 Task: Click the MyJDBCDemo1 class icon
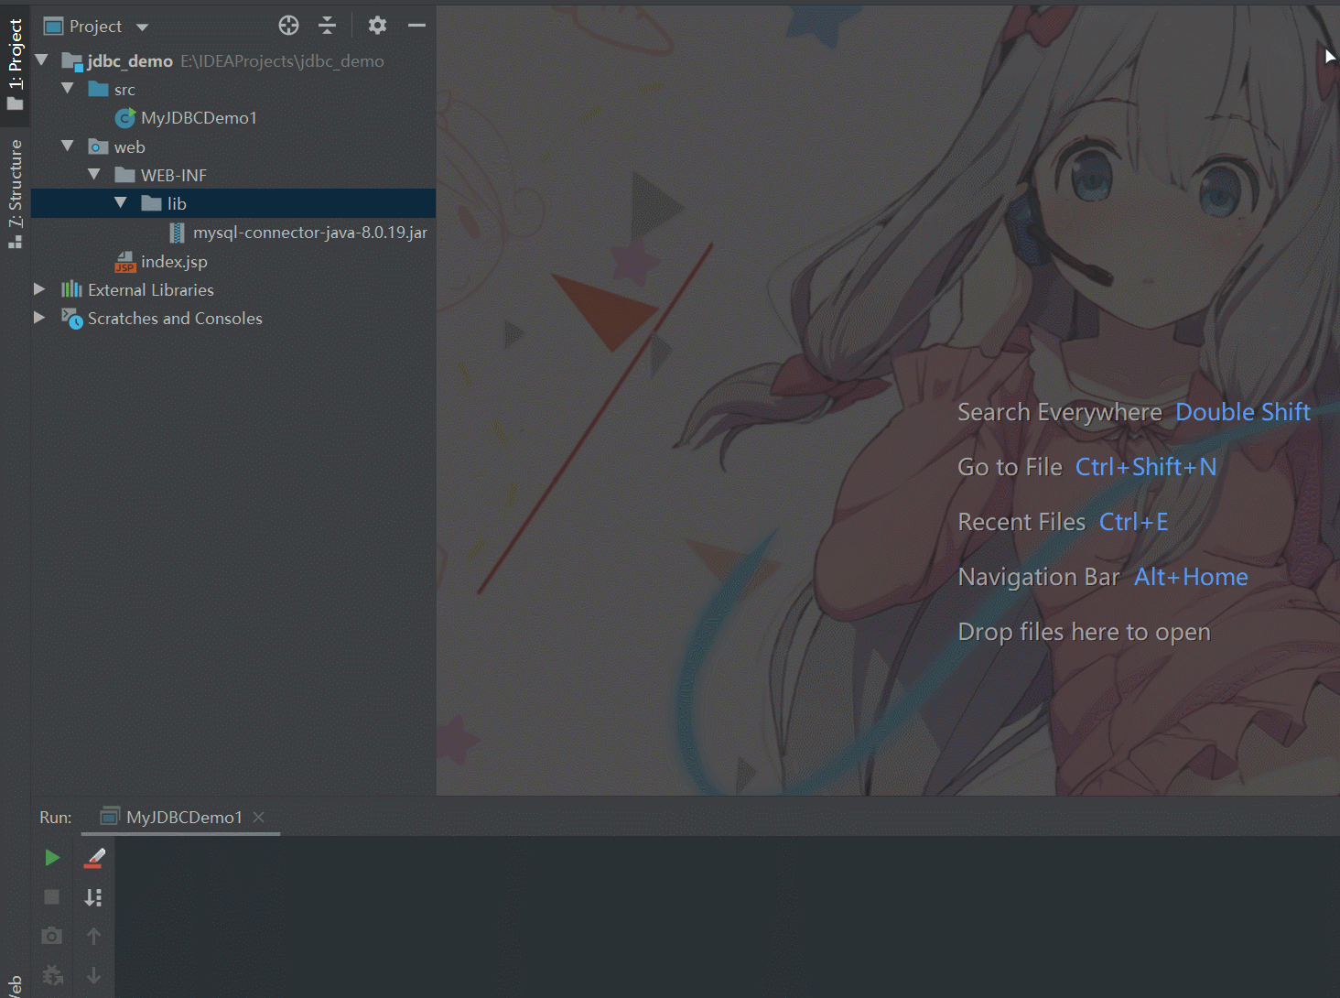(125, 118)
